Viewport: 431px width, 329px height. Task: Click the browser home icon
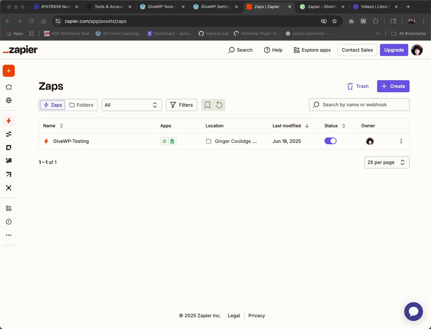(43, 21)
